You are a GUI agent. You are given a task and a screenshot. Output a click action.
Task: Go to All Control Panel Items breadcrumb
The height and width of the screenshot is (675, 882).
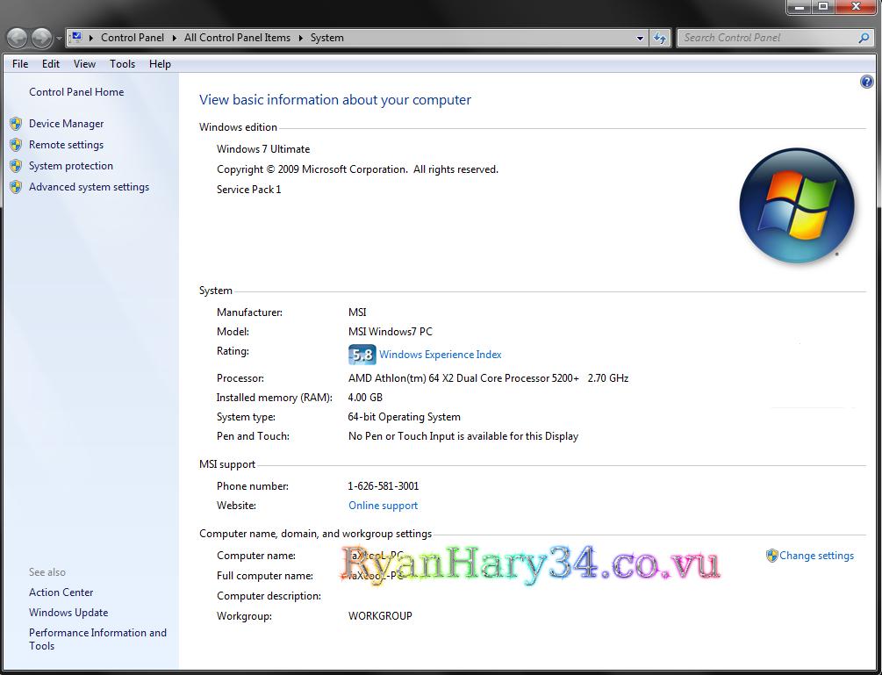(x=237, y=38)
